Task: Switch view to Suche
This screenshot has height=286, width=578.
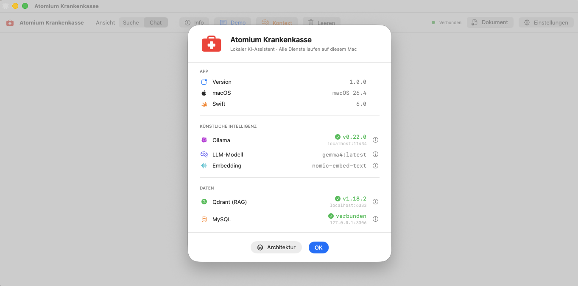Action: 131,22
